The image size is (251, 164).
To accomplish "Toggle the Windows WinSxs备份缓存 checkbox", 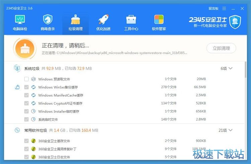I will coord(26,87).
